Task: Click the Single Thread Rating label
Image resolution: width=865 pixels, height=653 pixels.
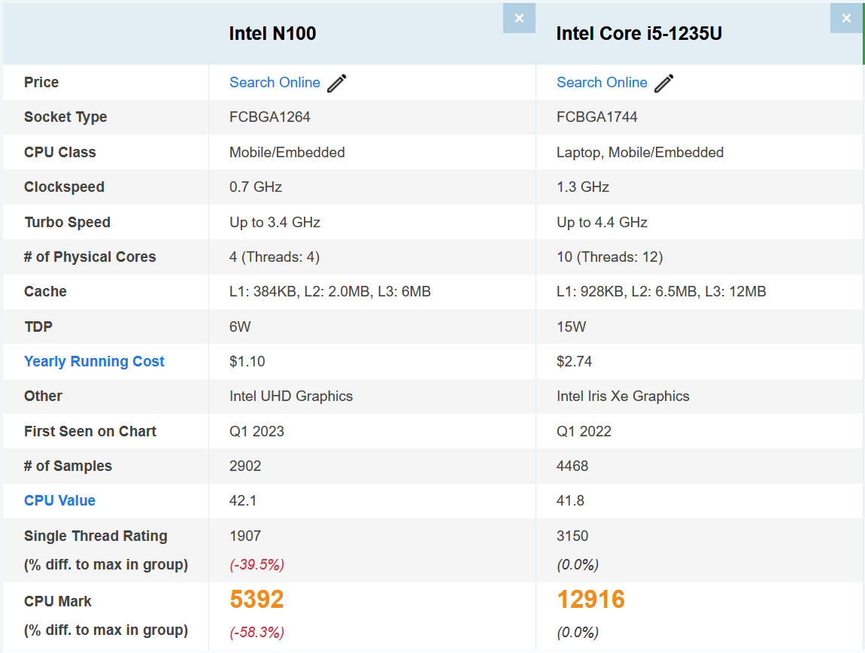Action: tap(96, 536)
